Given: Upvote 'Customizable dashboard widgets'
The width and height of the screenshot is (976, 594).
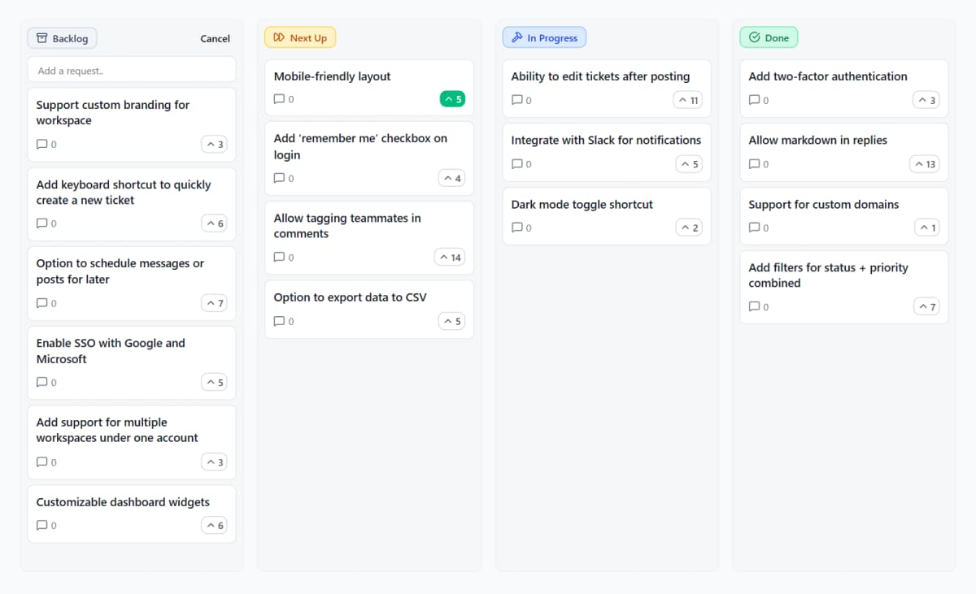Looking at the screenshot, I should (214, 525).
